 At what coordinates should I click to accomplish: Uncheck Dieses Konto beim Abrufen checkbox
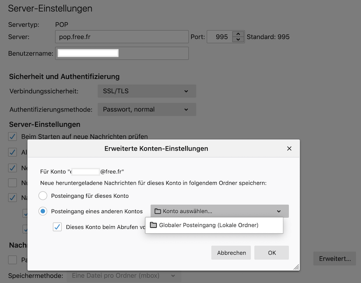(57, 227)
